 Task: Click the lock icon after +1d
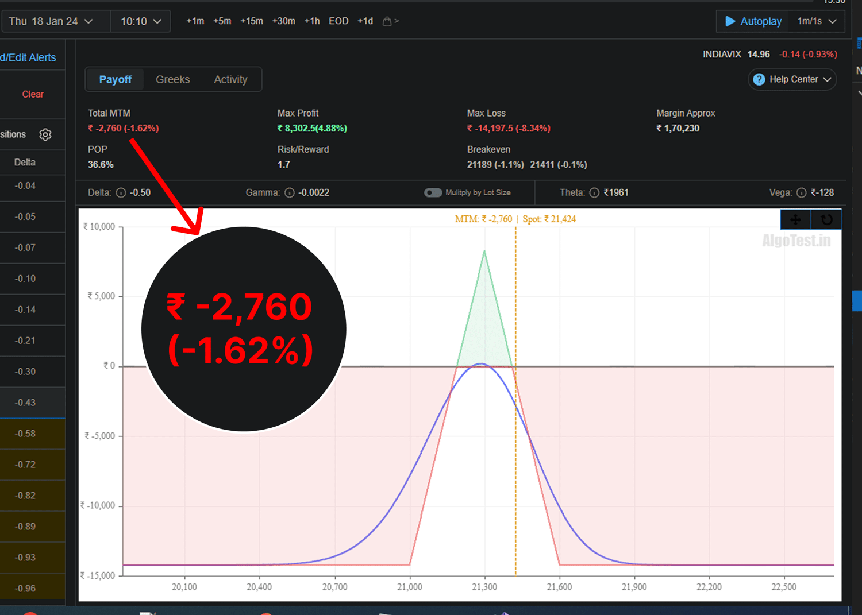(x=387, y=21)
